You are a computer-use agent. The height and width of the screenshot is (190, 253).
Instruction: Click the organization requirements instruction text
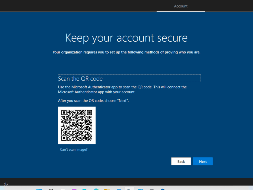click(126, 52)
